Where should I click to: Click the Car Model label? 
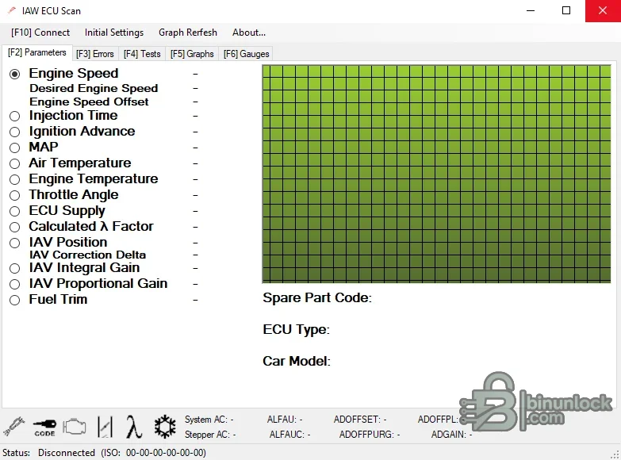[297, 362]
